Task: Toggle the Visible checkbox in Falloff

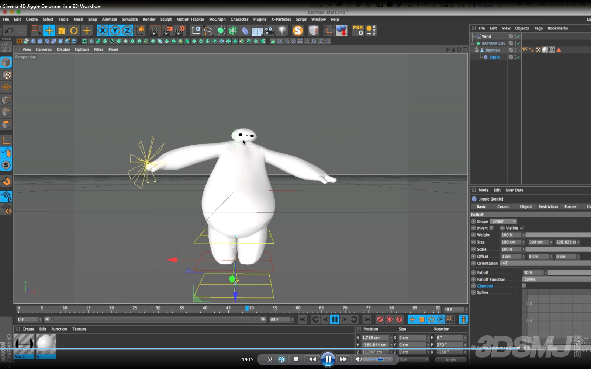Action: coord(522,228)
